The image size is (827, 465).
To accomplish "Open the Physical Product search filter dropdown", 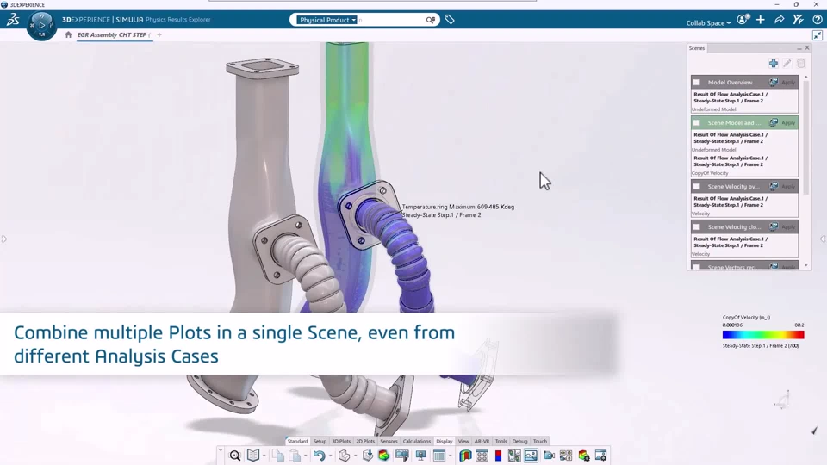I will click(x=327, y=20).
